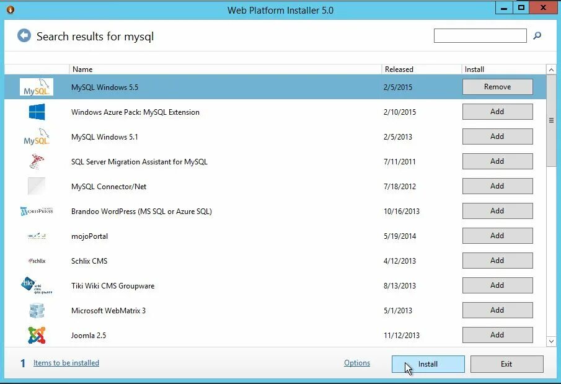Add Windows Azure Pack: MySQL Extension
The height and width of the screenshot is (384, 561).
point(497,112)
